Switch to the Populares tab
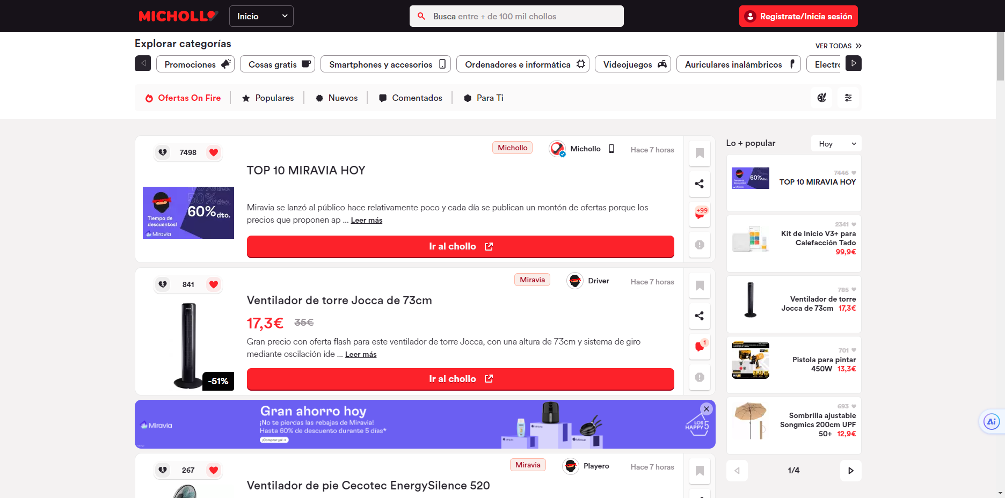Screen dimensions: 1005x498 coord(268,98)
